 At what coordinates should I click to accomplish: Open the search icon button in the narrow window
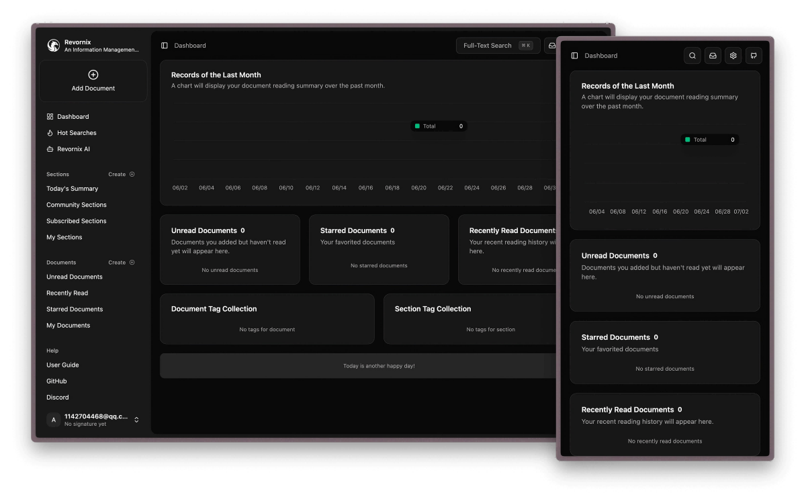click(692, 56)
